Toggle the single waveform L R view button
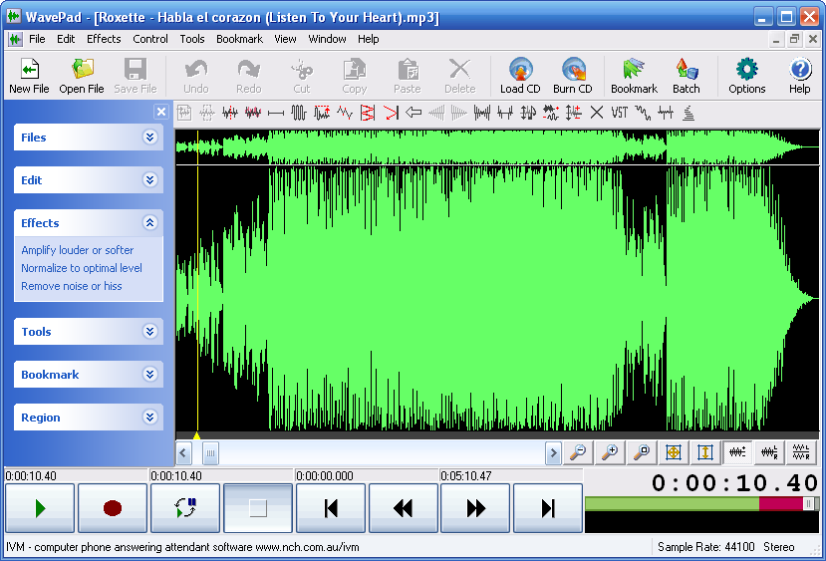This screenshot has width=826, height=561. click(x=769, y=452)
